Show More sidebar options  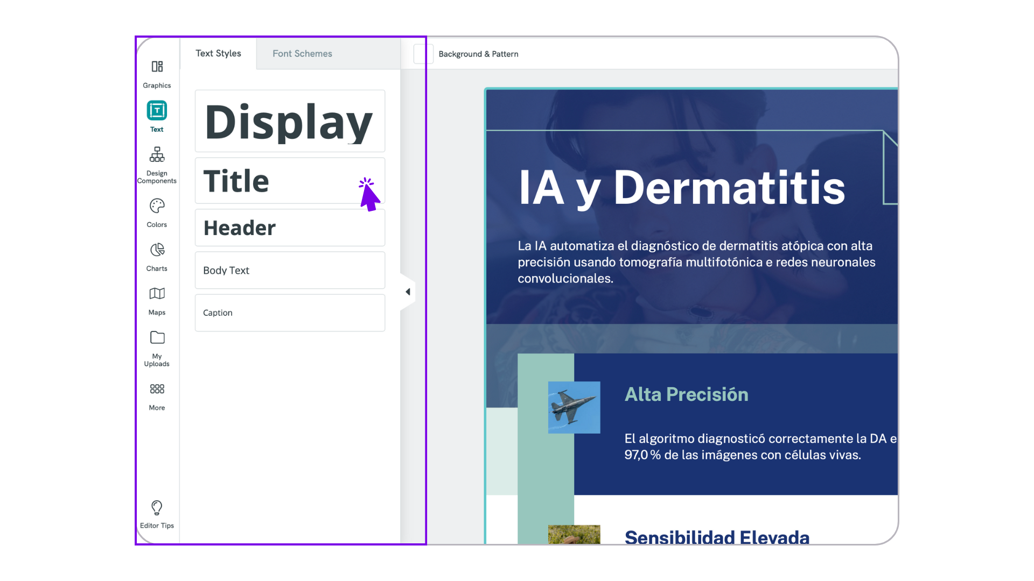point(157,396)
